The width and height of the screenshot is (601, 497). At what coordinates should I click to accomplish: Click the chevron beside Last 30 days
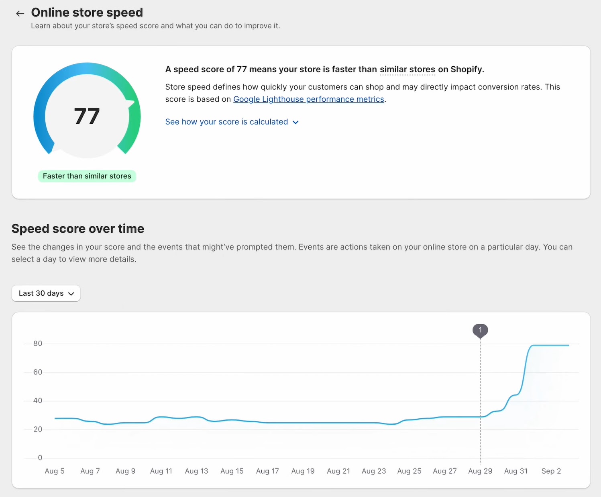[x=71, y=293]
